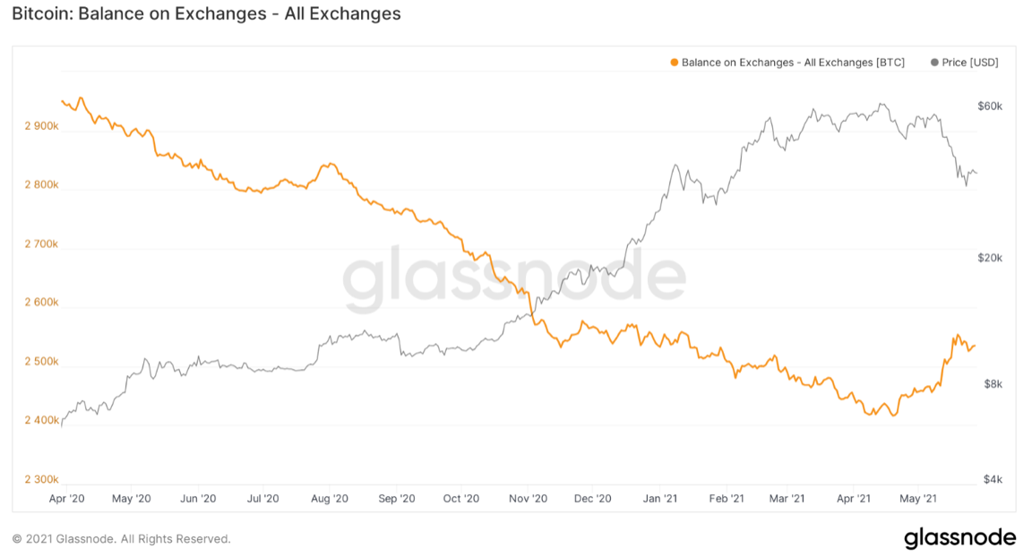Click the 2 900k left axis label
This screenshot has height=557, width=1032.
pos(41,125)
